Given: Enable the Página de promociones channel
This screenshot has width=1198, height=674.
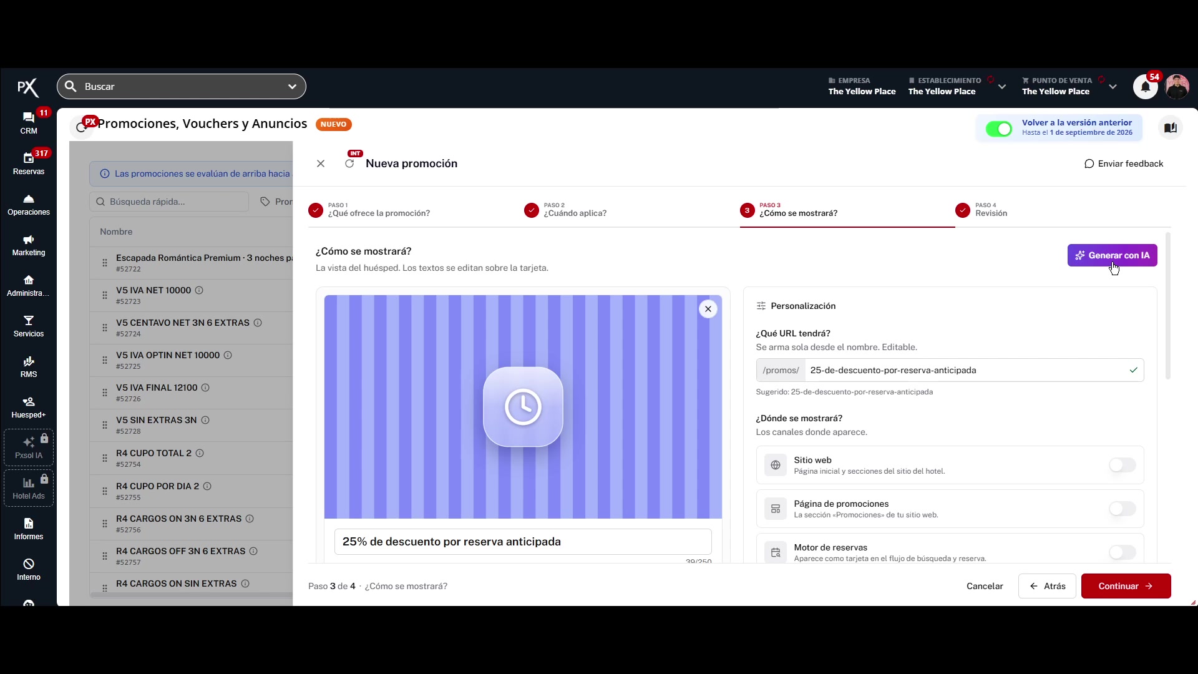Looking at the screenshot, I should click(1122, 509).
